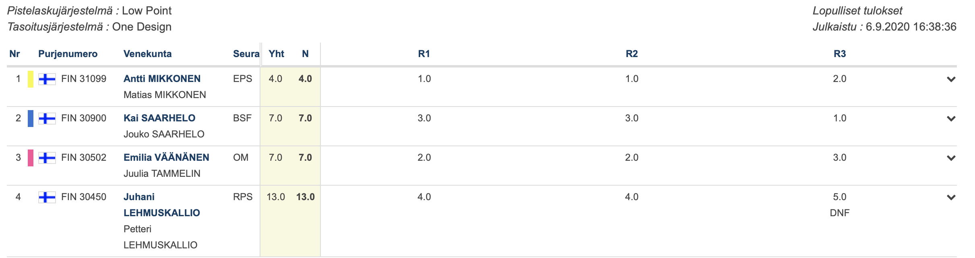Click the Finnish flag beside FIN 31099

47,79
